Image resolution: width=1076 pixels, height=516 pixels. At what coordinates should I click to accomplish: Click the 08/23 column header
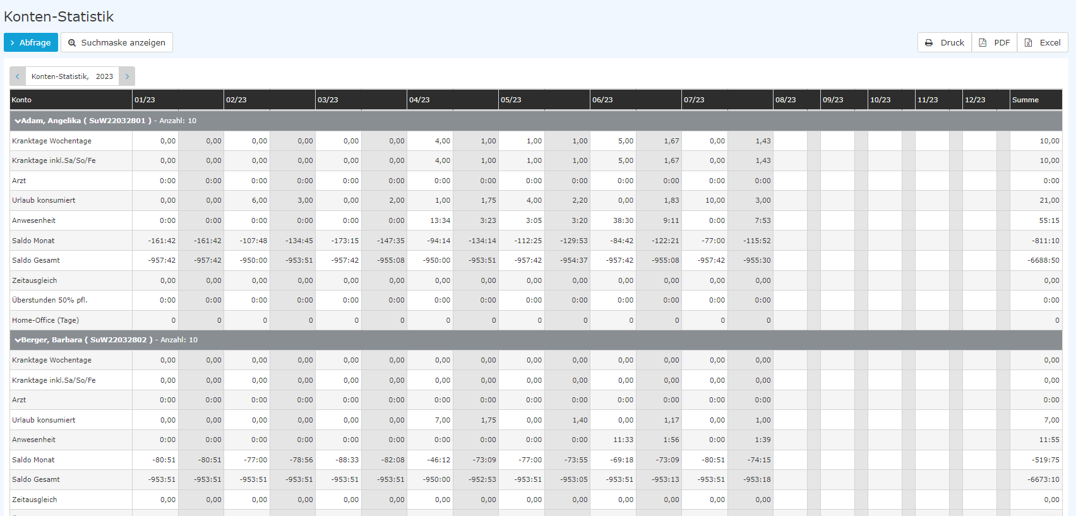(x=797, y=100)
